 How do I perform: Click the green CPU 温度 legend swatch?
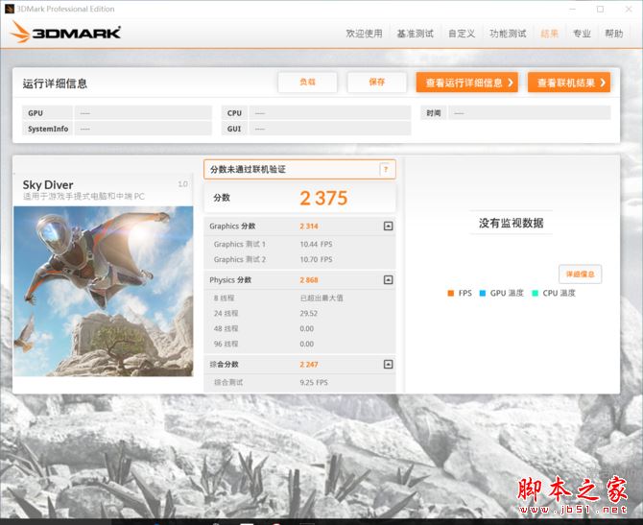point(535,294)
